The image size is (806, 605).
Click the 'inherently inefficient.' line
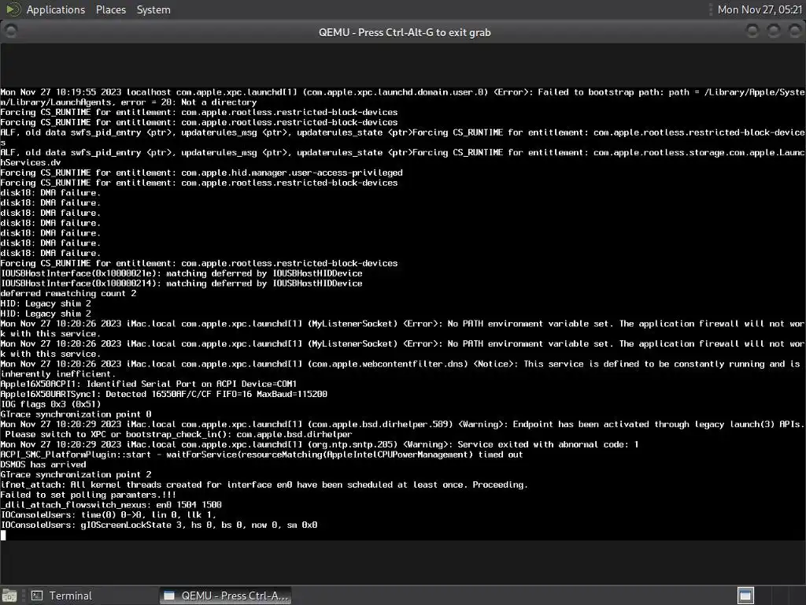pyautogui.click(x=58, y=374)
